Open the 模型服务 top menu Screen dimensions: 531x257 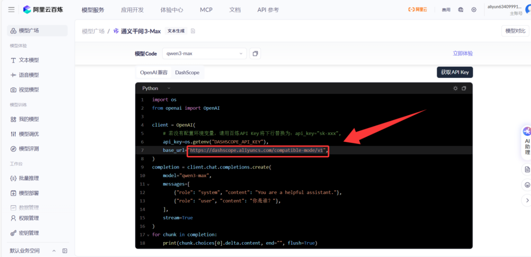click(x=93, y=10)
